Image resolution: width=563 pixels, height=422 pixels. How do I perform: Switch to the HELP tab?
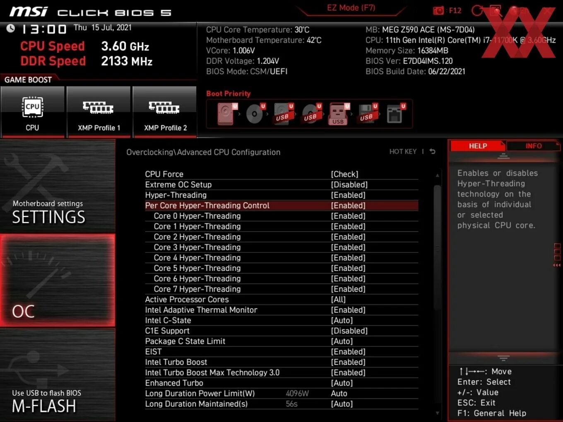478,146
